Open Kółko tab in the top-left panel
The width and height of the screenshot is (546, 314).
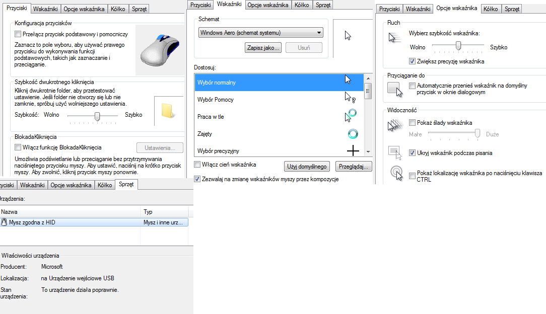tap(118, 9)
